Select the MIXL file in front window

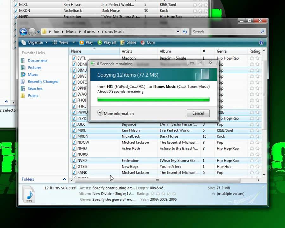166,130
